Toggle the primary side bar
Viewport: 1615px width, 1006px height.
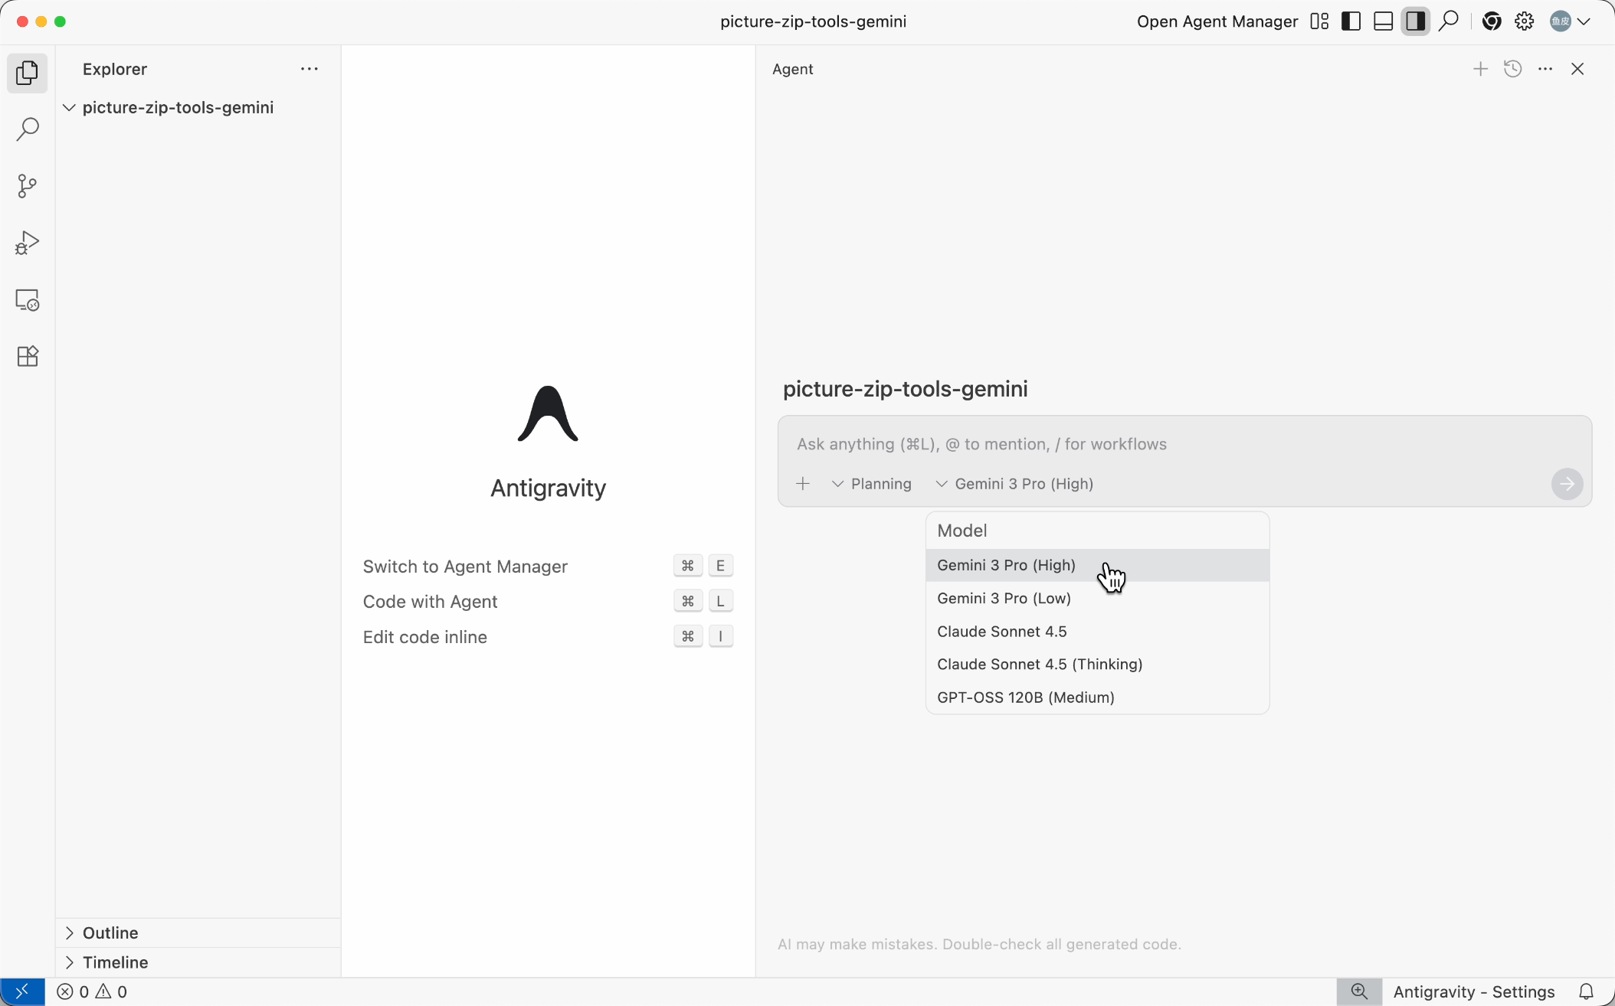click(1351, 21)
